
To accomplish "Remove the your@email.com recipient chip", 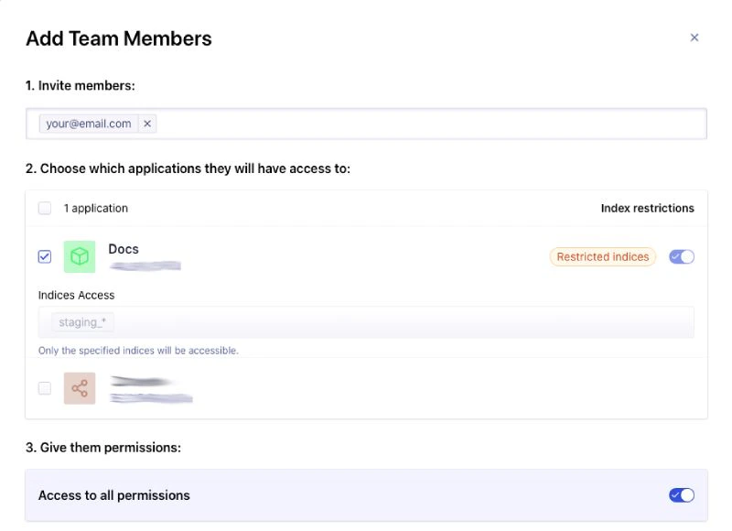I will pyautogui.click(x=147, y=123).
